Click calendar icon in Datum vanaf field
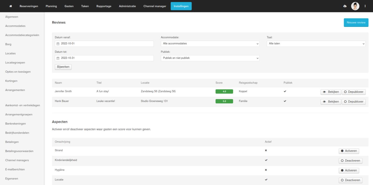 (x=58, y=44)
